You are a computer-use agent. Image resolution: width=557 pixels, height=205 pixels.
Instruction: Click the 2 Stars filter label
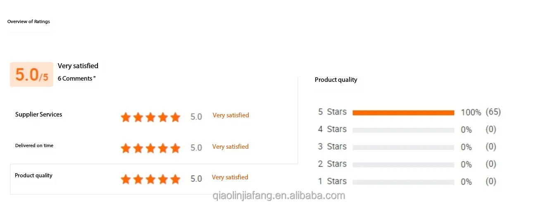[332, 164]
